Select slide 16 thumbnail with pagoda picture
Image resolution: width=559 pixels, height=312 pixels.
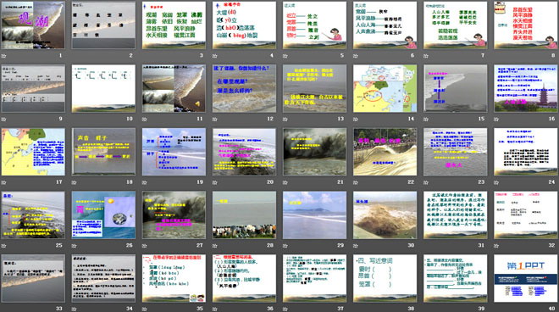point(526,88)
